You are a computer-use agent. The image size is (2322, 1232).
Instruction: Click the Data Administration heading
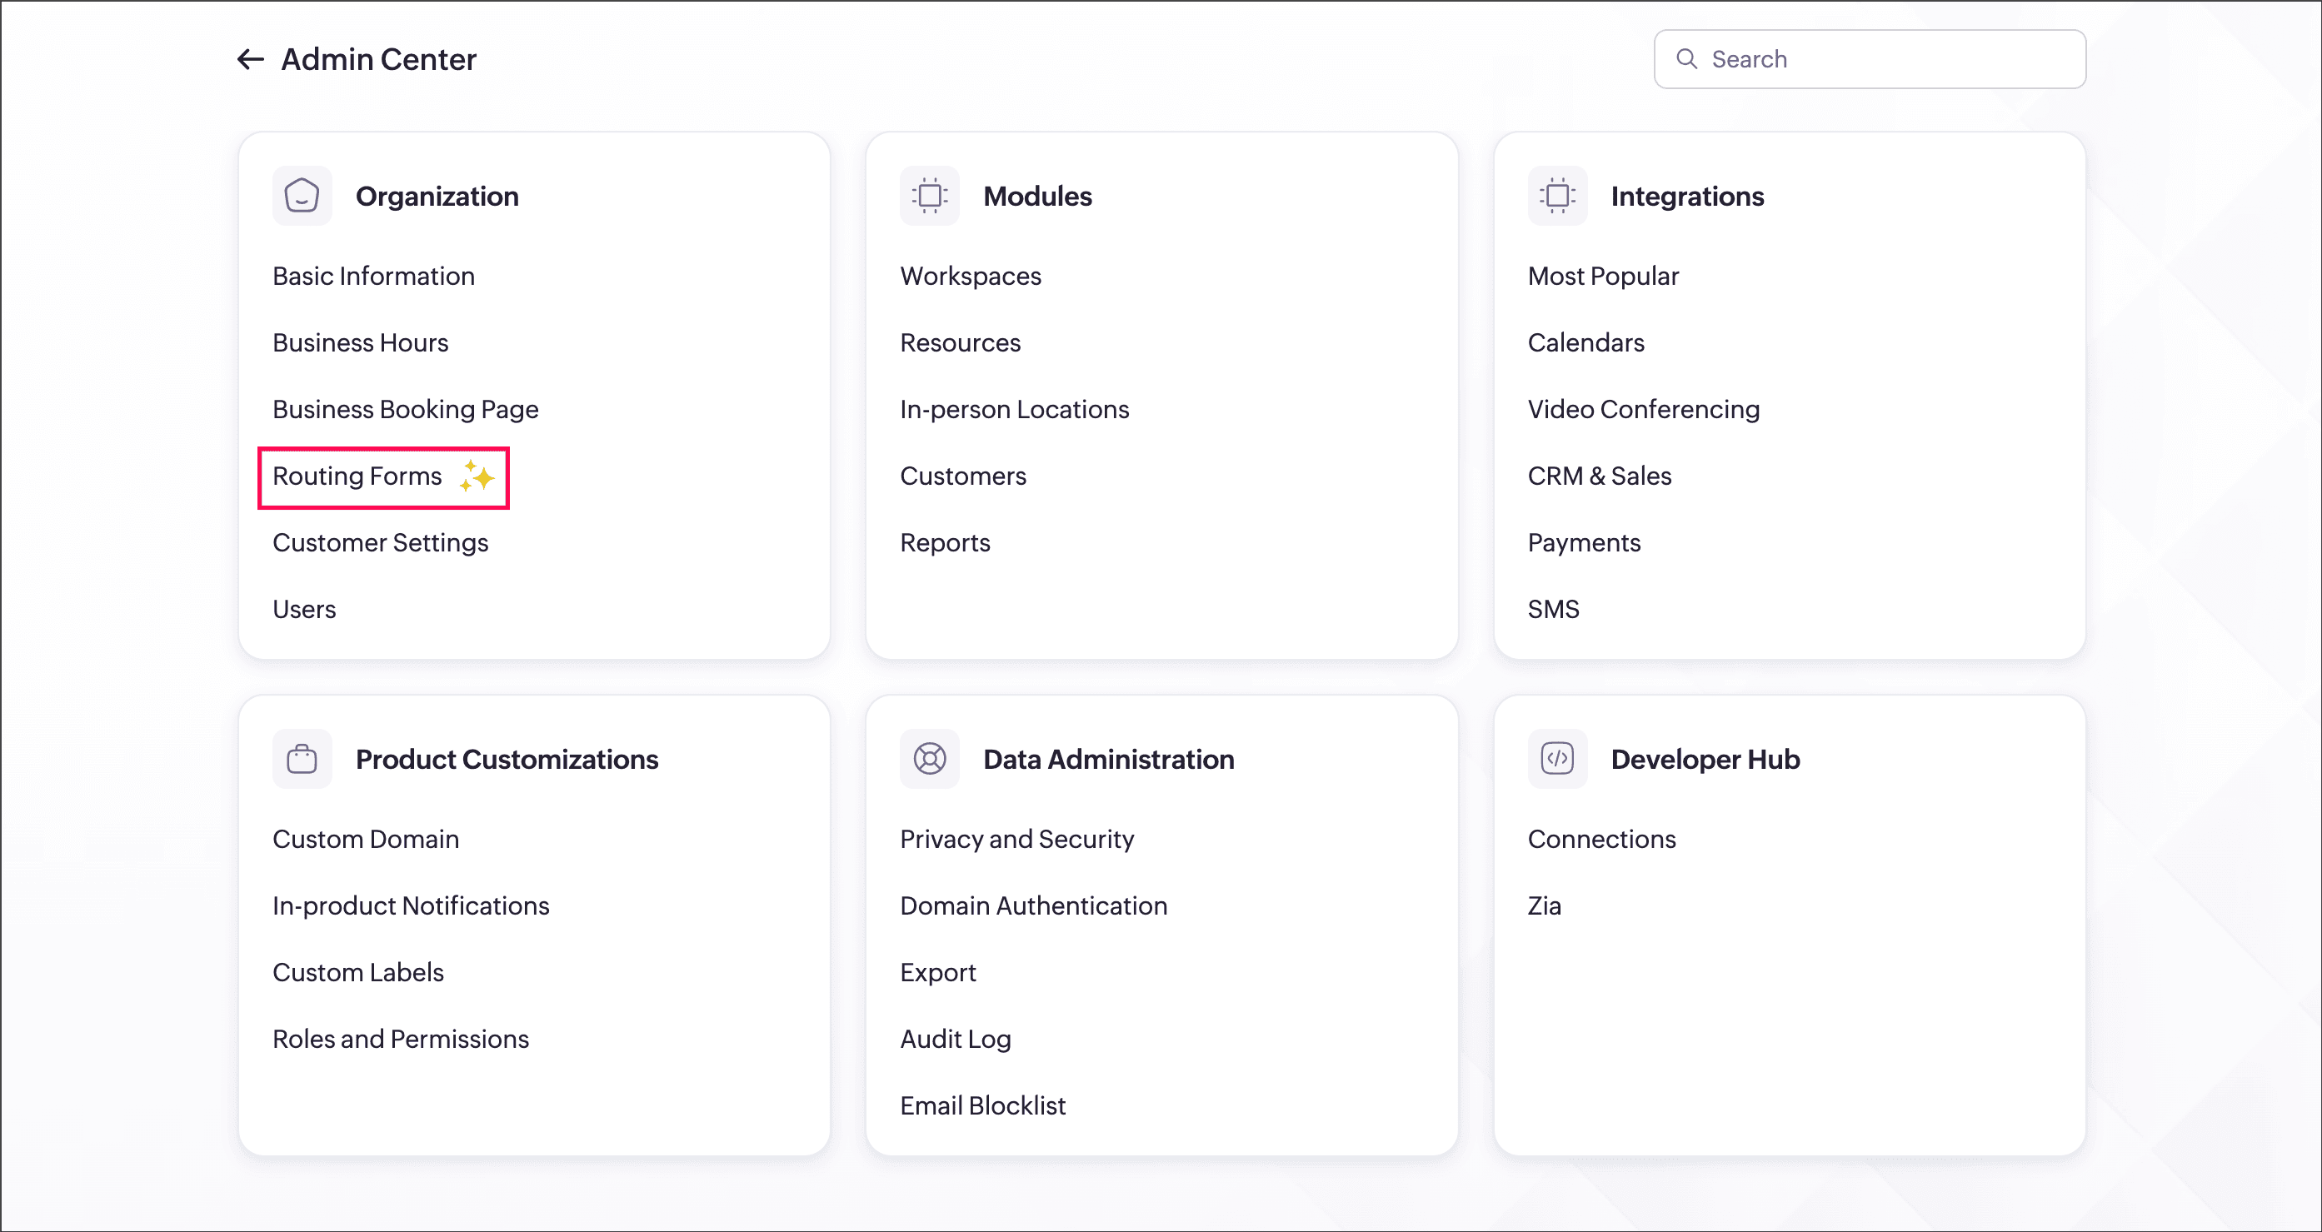[1109, 759]
